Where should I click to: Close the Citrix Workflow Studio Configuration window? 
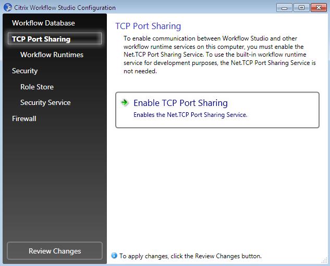tap(319, 8)
